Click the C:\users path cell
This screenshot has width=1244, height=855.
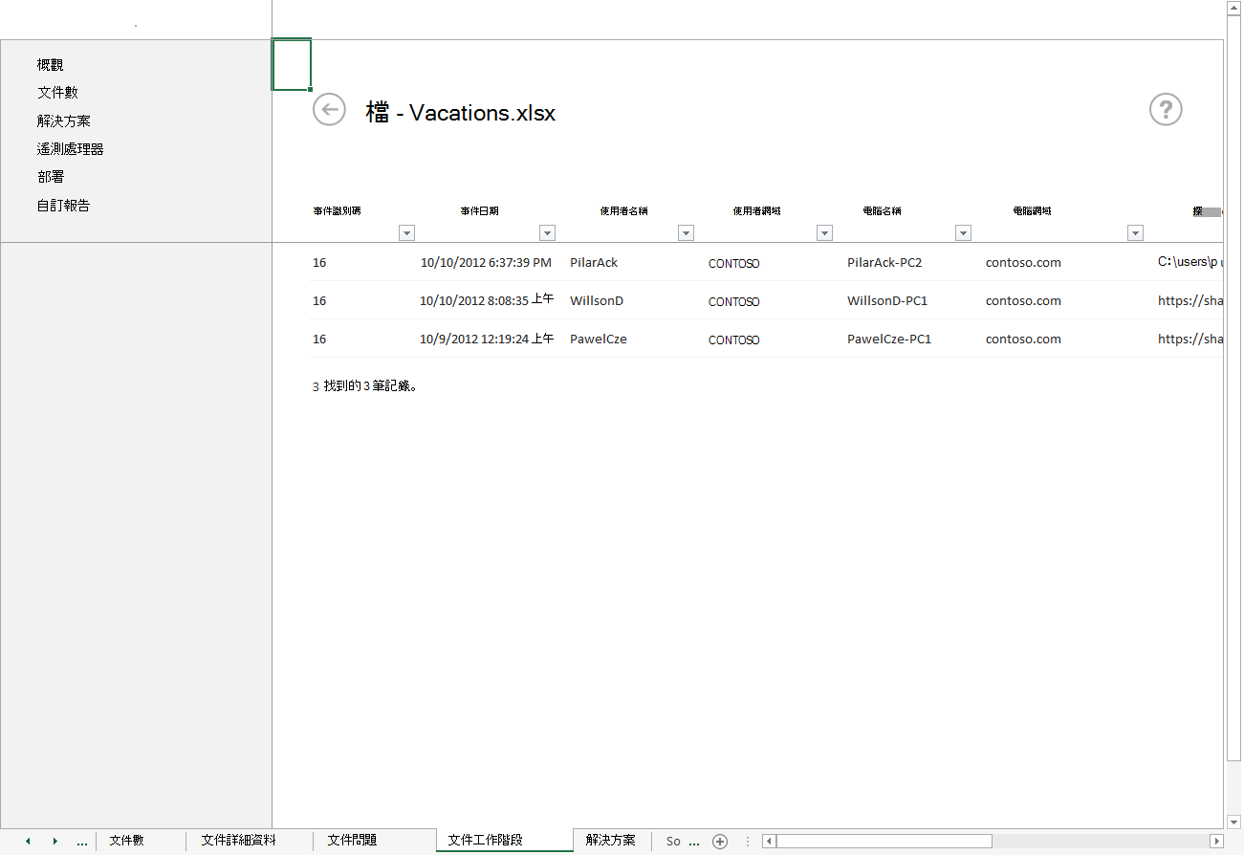click(1190, 262)
